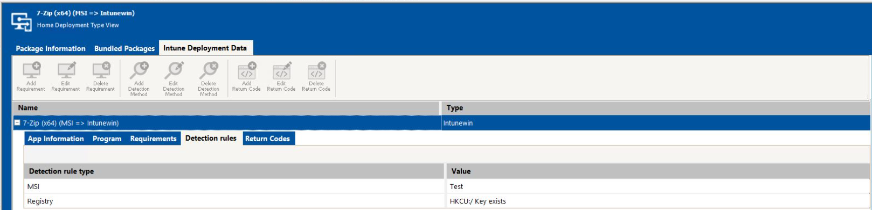Open the App Information sub-tab
Image resolution: width=872 pixels, height=210 pixels.
click(56, 139)
